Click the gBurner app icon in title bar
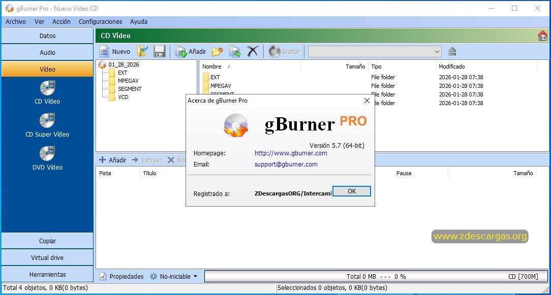Image resolution: width=551 pixels, height=295 pixels. click(x=10, y=8)
